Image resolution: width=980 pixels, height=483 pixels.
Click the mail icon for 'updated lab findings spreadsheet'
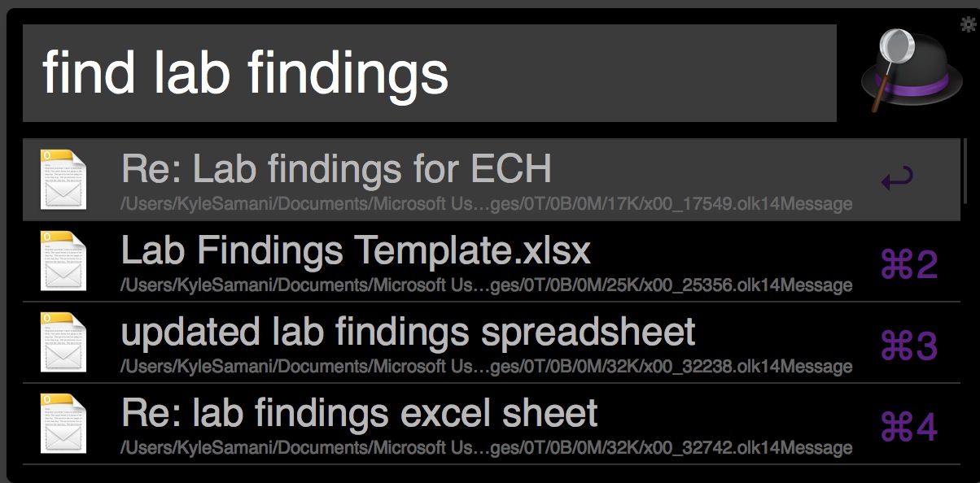click(63, 342)
